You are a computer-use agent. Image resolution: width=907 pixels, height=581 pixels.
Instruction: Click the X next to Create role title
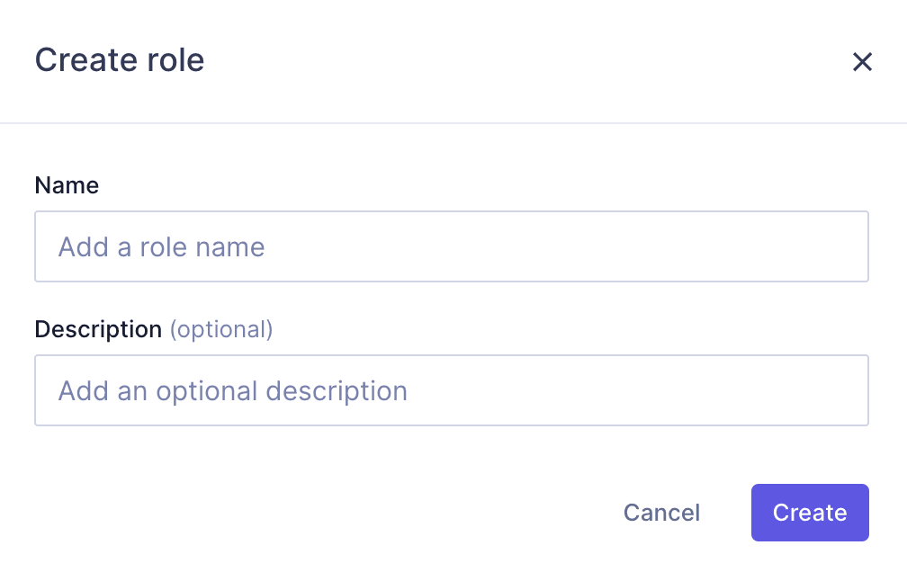click(862, 61)
